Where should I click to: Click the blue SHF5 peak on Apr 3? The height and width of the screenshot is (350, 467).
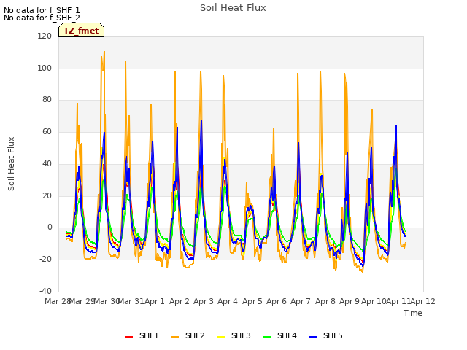(201, 121)
